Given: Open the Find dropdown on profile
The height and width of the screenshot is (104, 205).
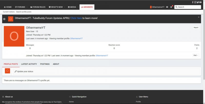Looking at the screenshot, I should pos(196,55).
